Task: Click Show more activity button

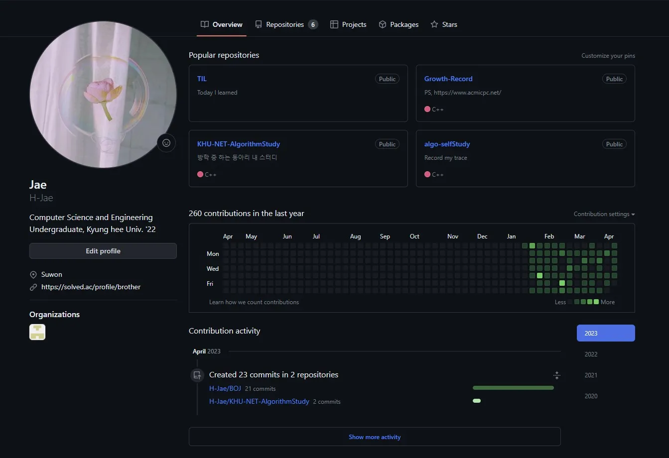Action: coord(375,437)
